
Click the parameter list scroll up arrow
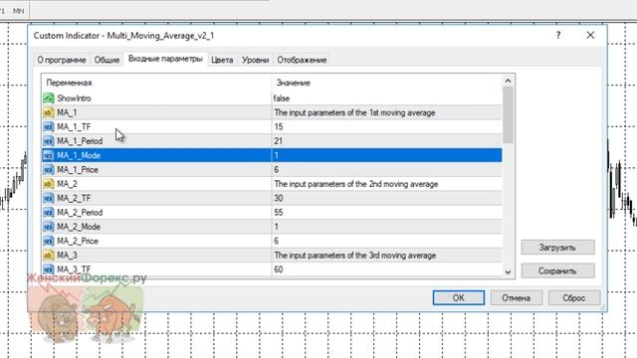(508, 81)
